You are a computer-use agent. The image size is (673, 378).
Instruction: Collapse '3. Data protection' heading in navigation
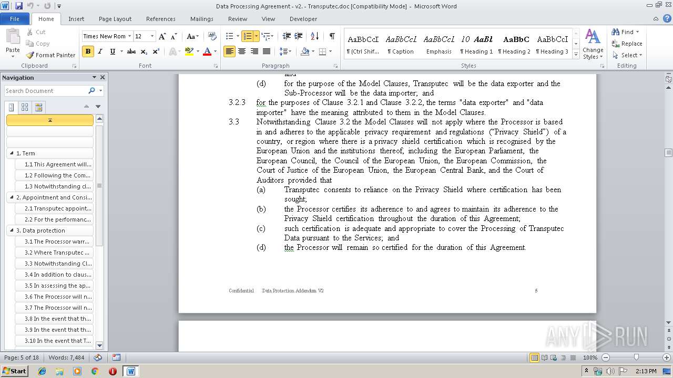pyautogui.click(x=12, y=230)
